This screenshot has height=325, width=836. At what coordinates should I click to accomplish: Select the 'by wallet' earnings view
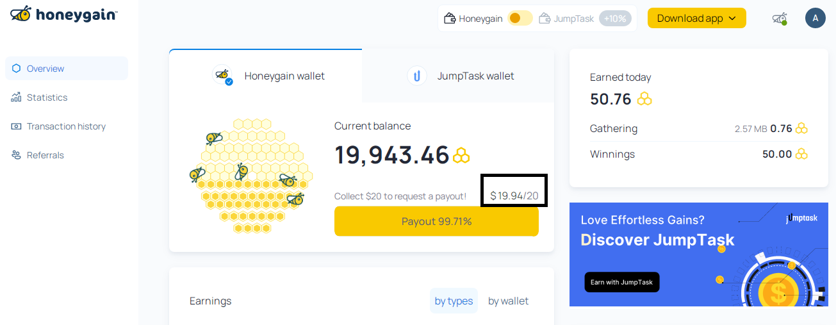[x=509, y=301]
